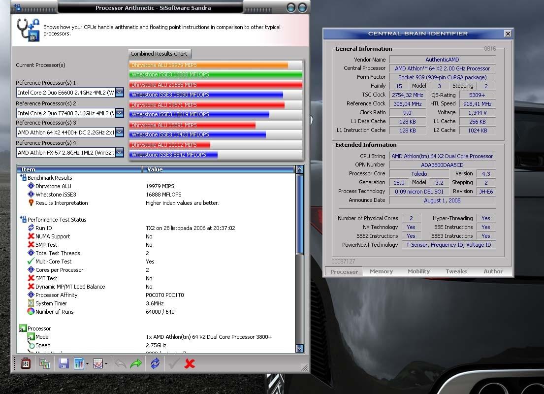544x394 pixels.
Task: Click the grey back arrow icon
Action: 120,363
